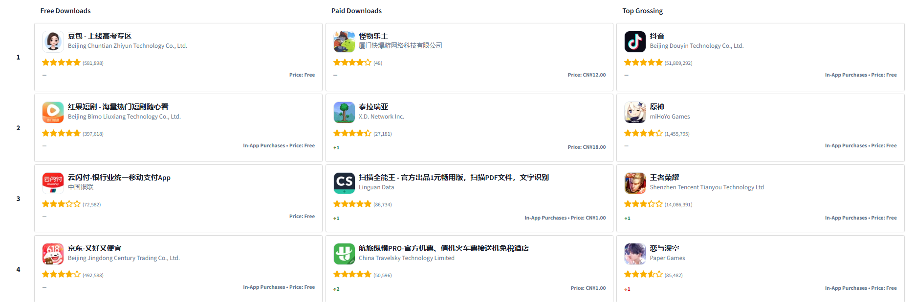The height and width of the screenshot is (302, 915).
Task: Click the star rating for 抖音
Action: (643, 62)
